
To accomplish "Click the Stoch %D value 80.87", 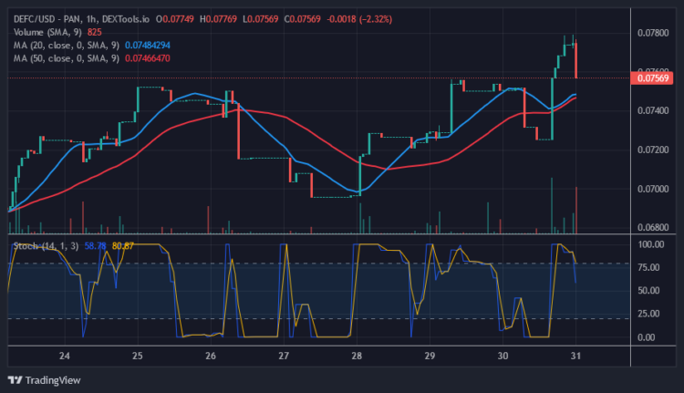I will pos(122,246).
